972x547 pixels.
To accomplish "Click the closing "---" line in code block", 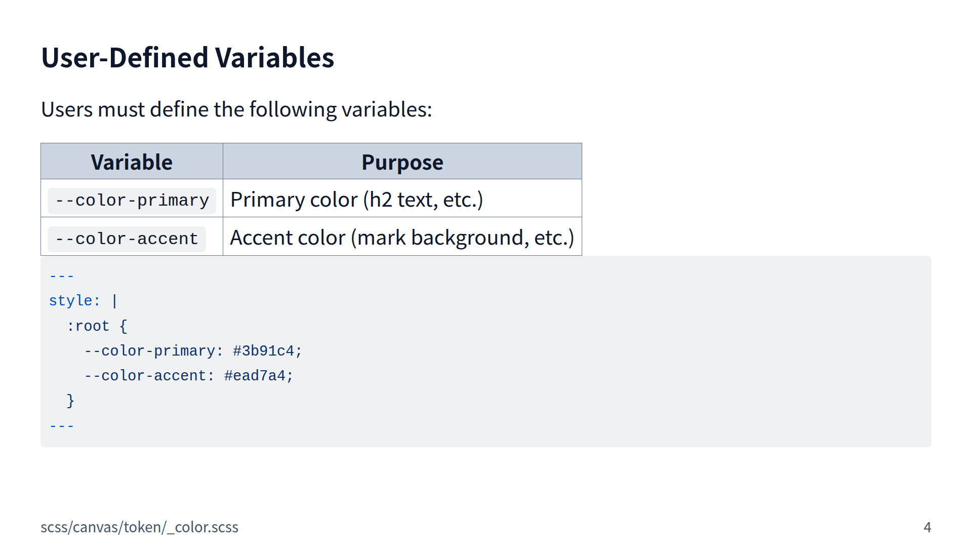I will pyautogui.click(x=62, y=426).
